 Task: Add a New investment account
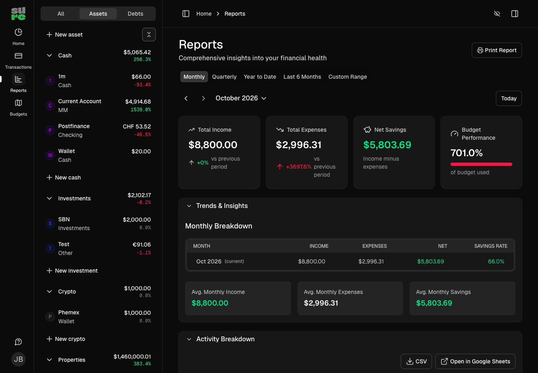(72, 271)
